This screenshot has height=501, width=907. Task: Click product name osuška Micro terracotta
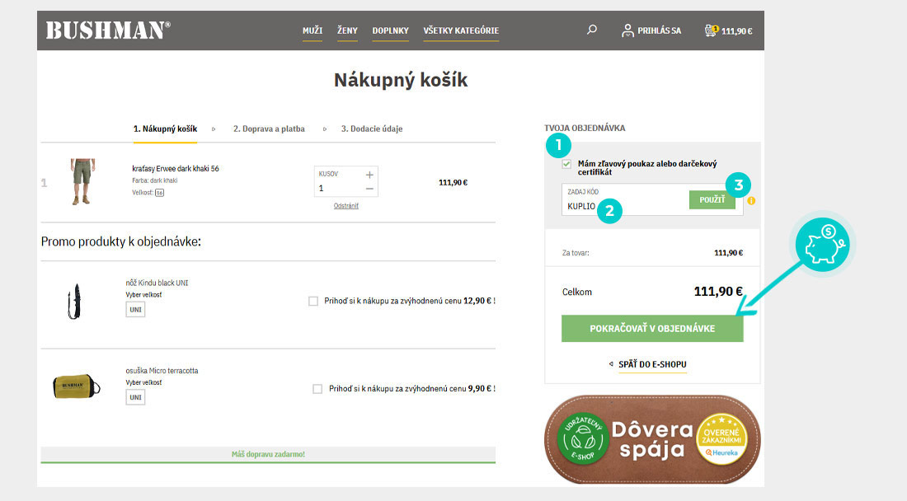pyautogui.click(x=162, y=371)
